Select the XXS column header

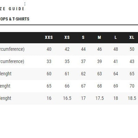49,37
